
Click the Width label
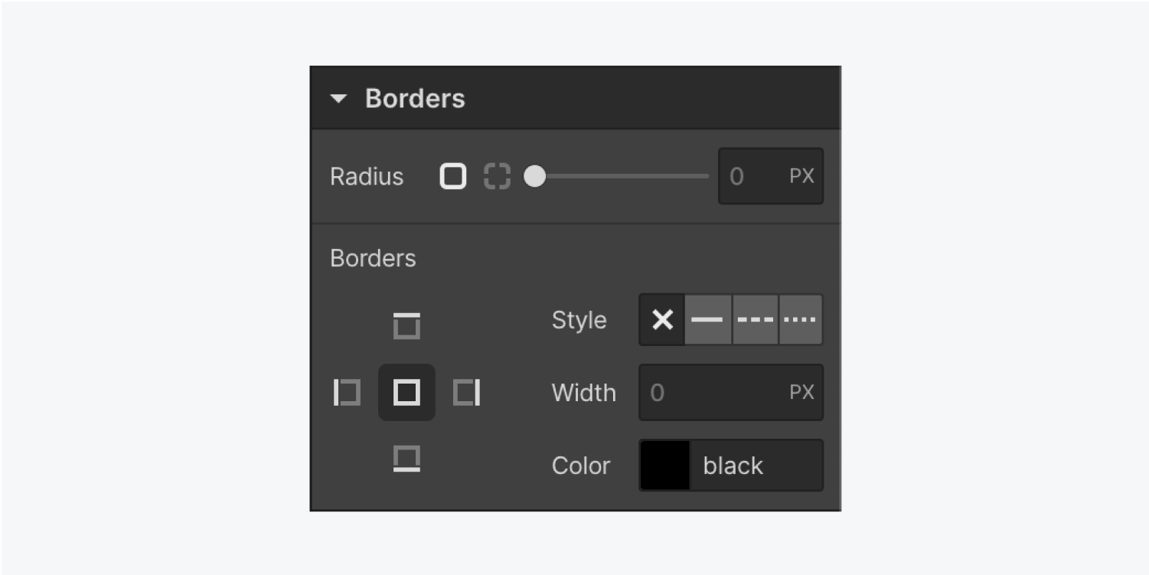pyautogui.click(x=584, y=392)
